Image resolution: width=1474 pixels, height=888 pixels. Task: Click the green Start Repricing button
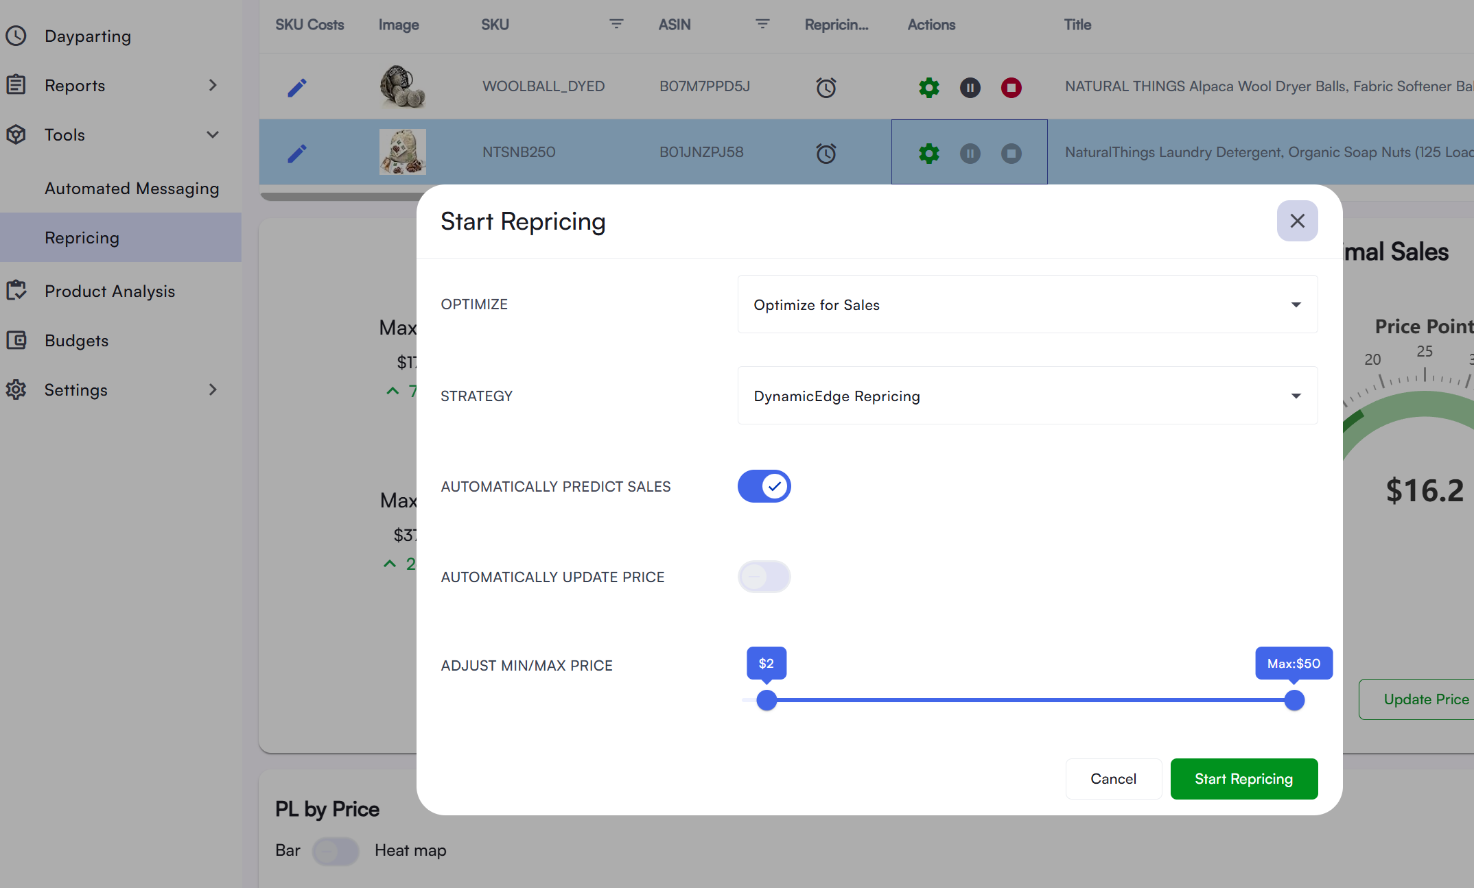click(x=1243, y=778)
